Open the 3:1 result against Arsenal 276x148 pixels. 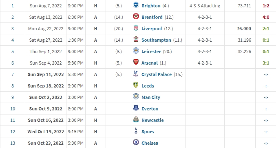point(266,63)
